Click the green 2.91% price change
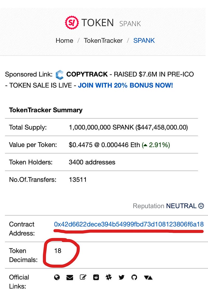 (156, 145)
